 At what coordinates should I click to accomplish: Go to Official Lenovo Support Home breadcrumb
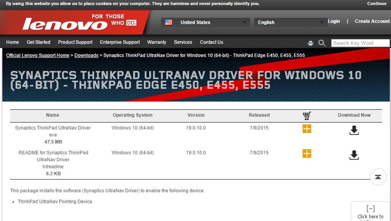(x=38, y=55)
